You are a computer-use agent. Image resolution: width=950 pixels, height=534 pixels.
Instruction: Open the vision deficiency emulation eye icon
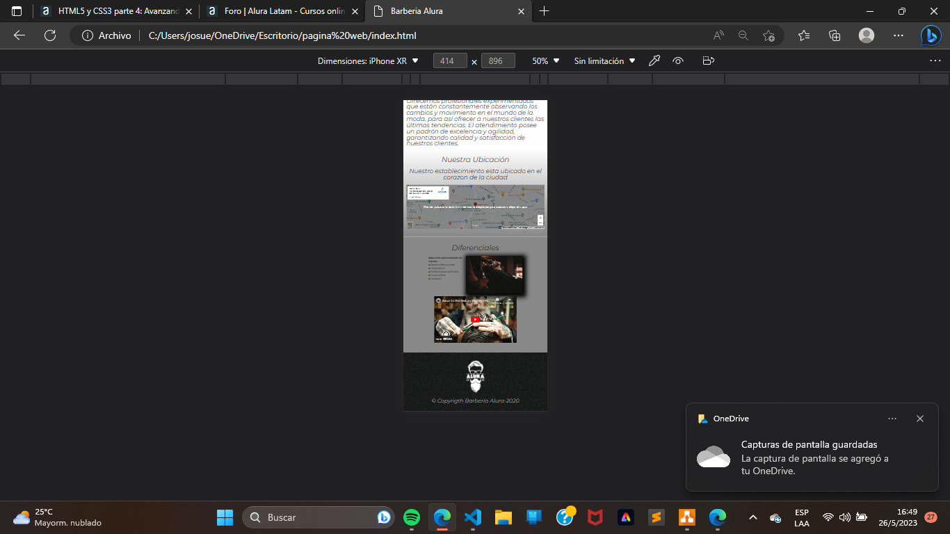(x=678, y=60)
